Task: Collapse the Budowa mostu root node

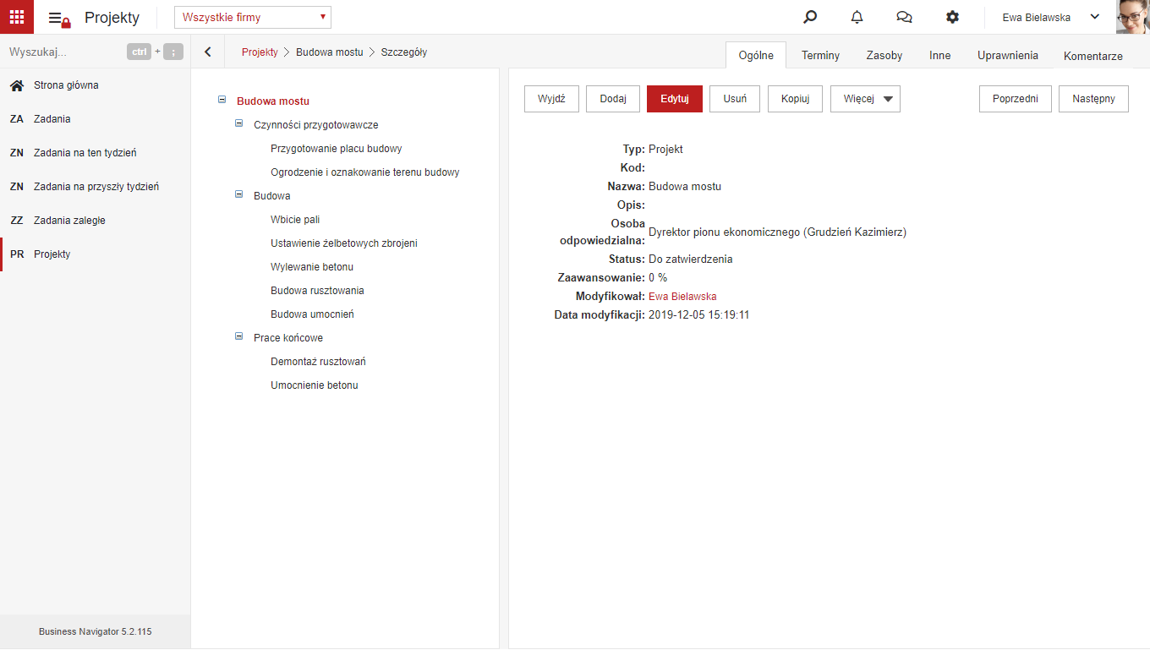Action: (x=222, y=100)
